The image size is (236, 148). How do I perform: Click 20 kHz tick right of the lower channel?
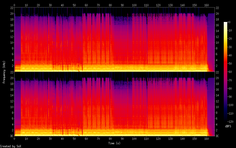[217, 78]
